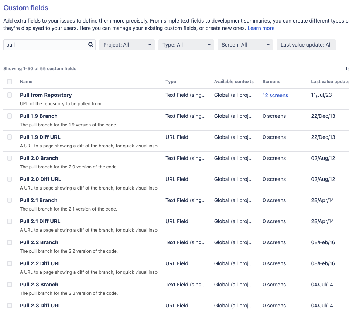Click the 0 screens cell for Pull 1.9 Branch
Viewport: 349px width, 310px height.
pos(274,116)
